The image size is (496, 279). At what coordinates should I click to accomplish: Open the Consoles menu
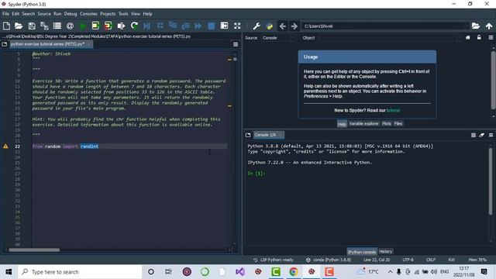pos(88,14)
